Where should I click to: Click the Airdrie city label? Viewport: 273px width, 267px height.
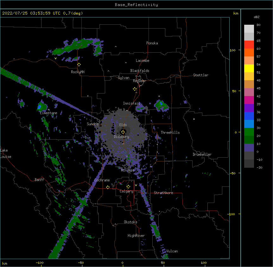point(128,170)
